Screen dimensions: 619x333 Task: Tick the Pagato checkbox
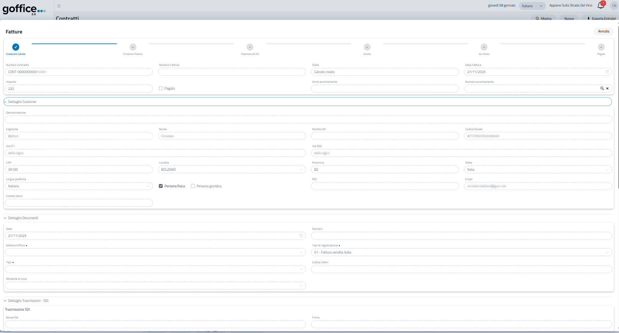point(161,88)
